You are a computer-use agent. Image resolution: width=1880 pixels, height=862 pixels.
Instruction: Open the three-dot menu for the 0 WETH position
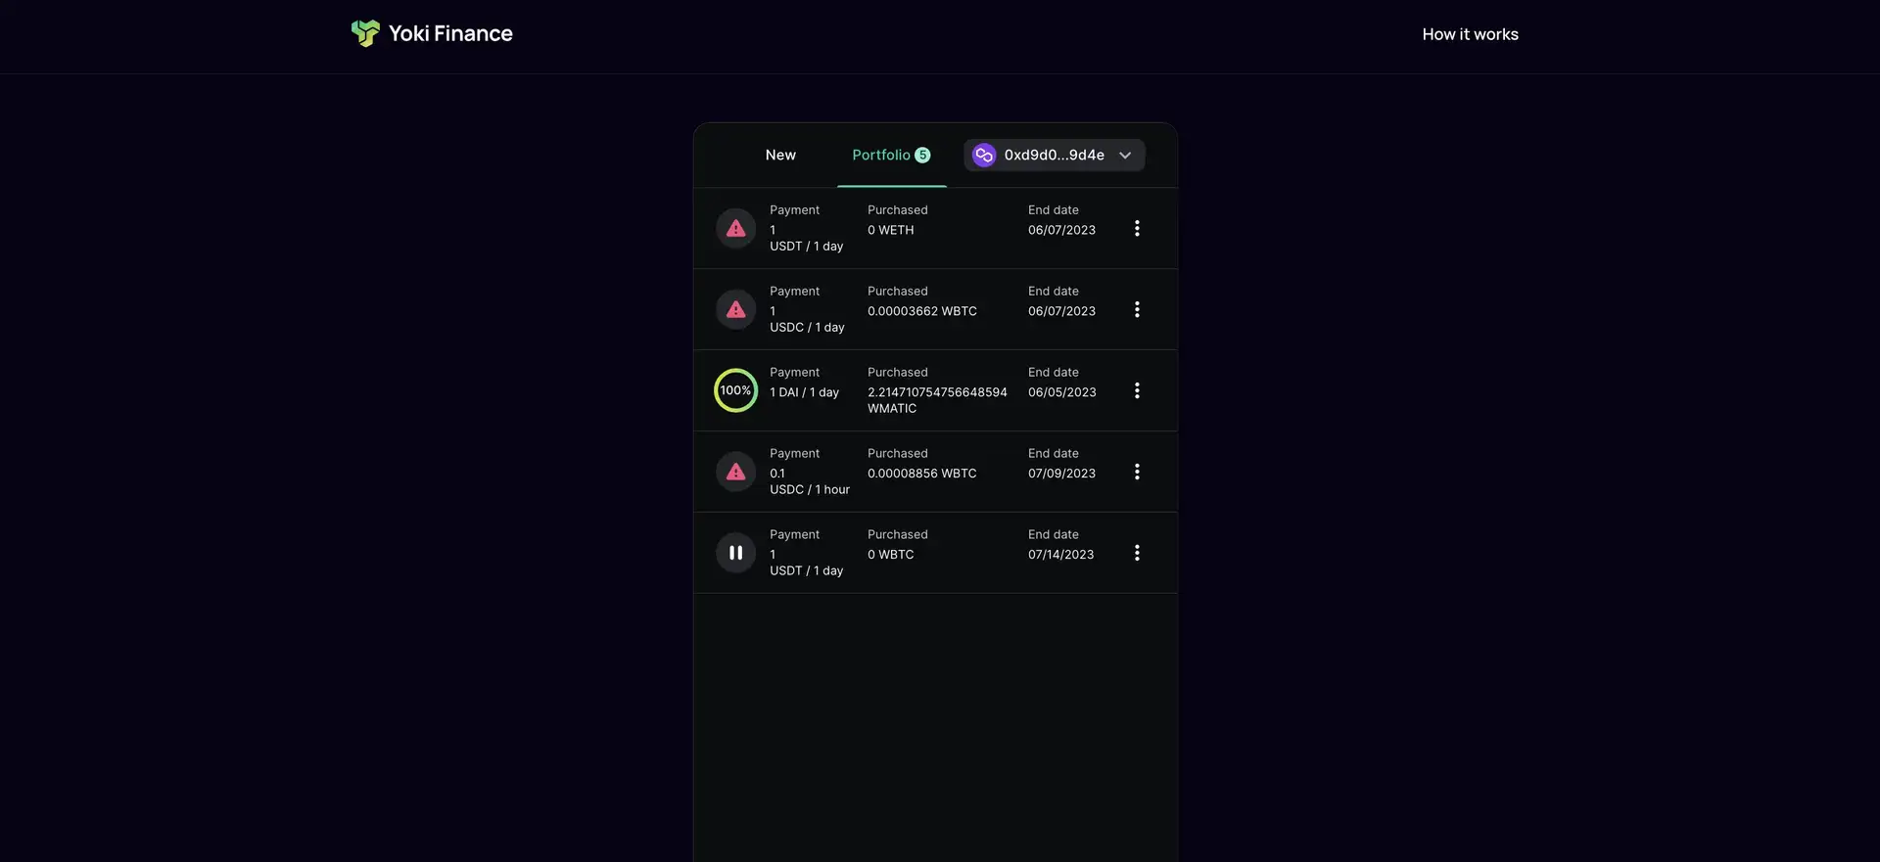pyautogui.click(x=1136, y=228)
